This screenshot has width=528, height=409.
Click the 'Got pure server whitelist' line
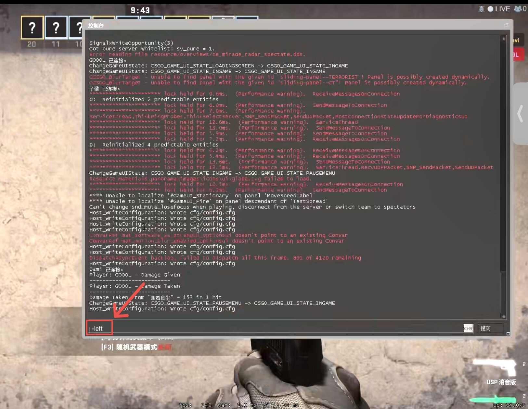click(x=152, y=48)
